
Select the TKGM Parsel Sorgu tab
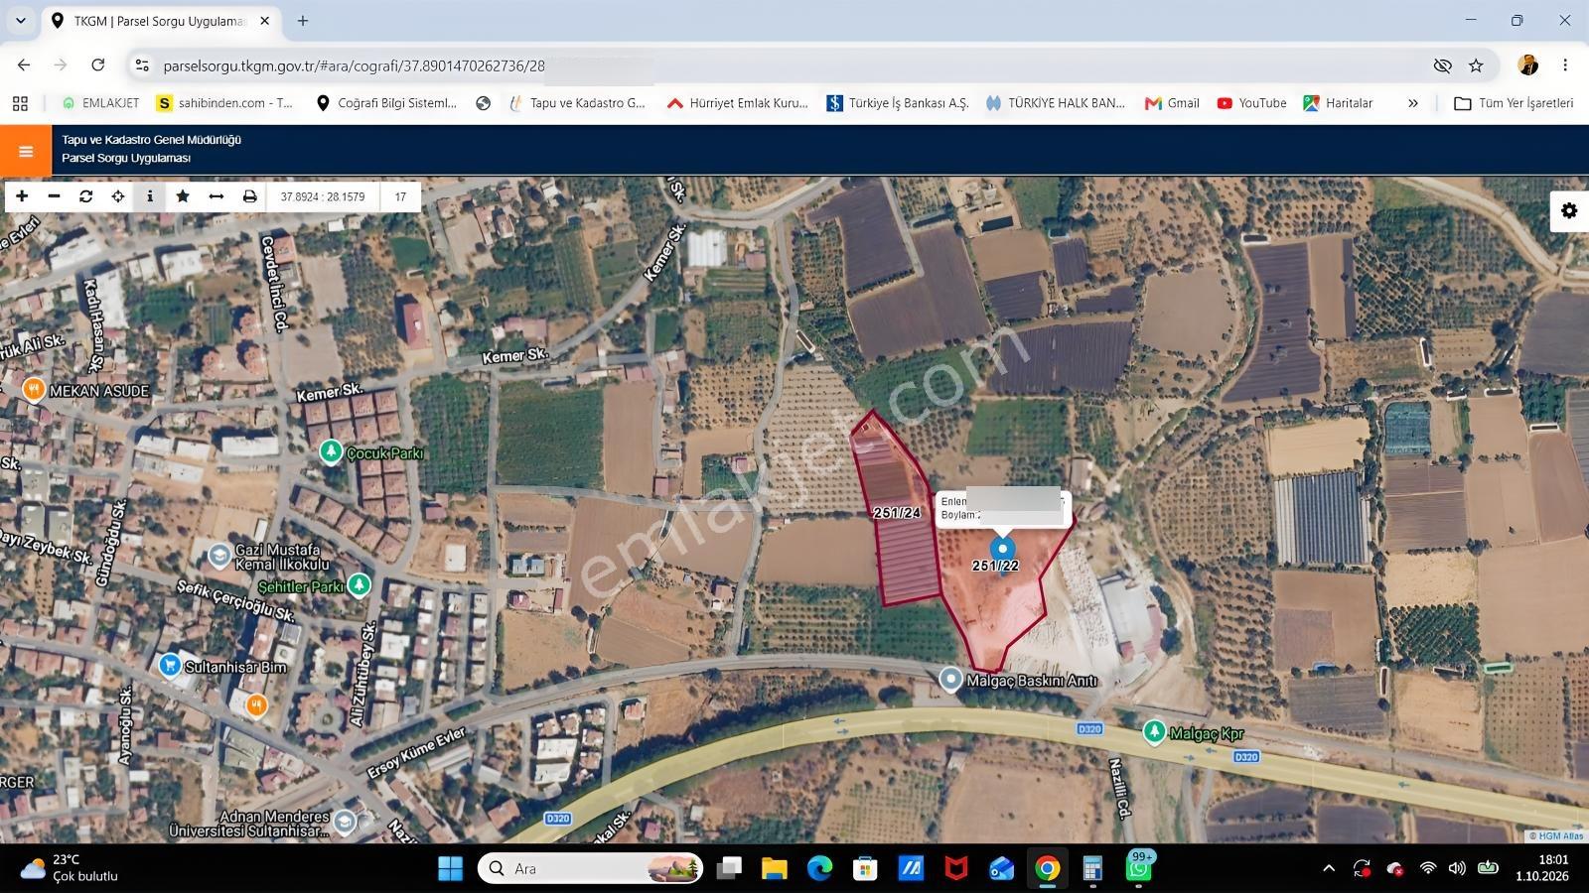tap(161, 21)
